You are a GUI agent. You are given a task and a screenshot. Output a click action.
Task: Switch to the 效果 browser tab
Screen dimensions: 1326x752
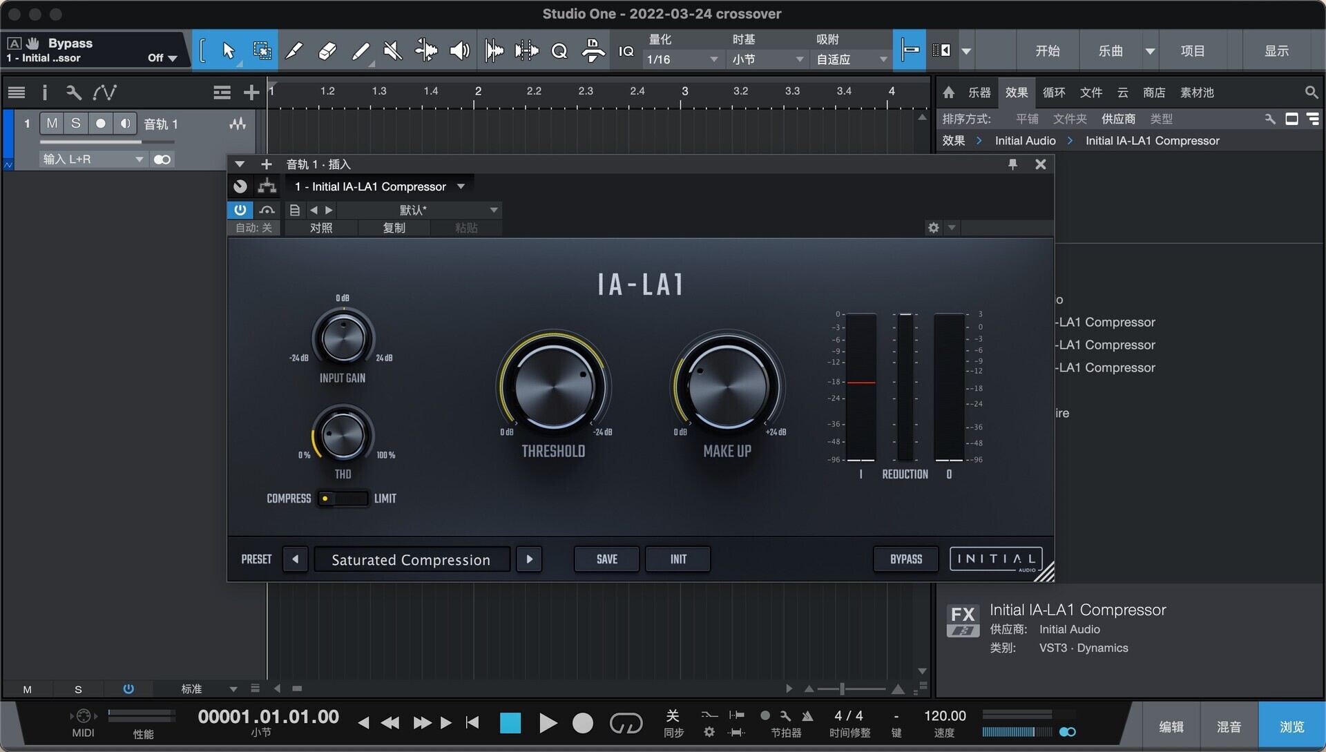pos(1017,93)
